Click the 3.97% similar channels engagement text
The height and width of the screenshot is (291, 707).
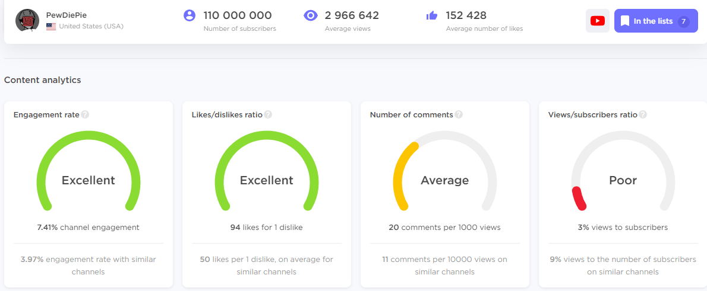pos(89,266)
